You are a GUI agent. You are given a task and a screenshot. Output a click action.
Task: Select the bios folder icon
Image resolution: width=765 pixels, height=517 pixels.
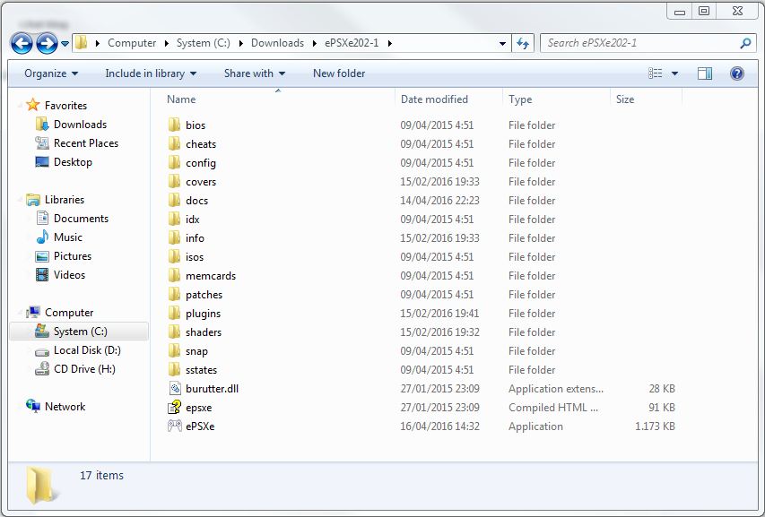pyautogui.click(x=174, y=125)
